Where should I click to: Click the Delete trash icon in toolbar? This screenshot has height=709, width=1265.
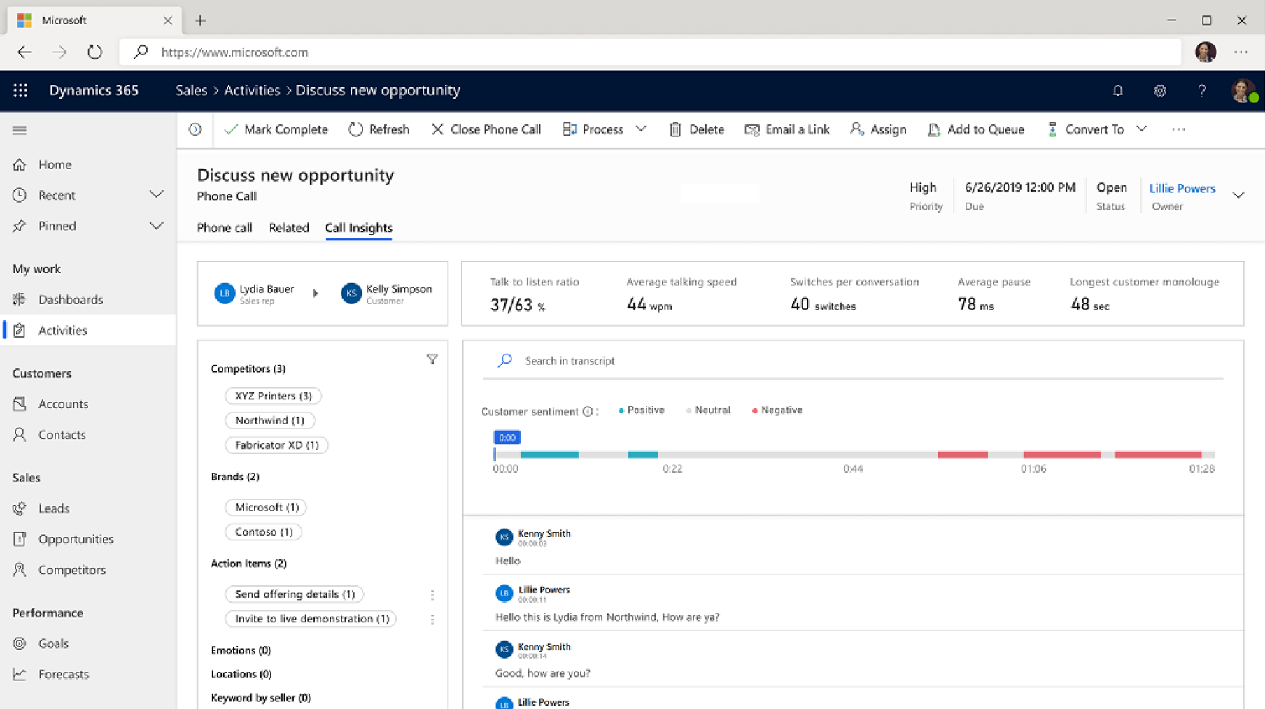675,129
